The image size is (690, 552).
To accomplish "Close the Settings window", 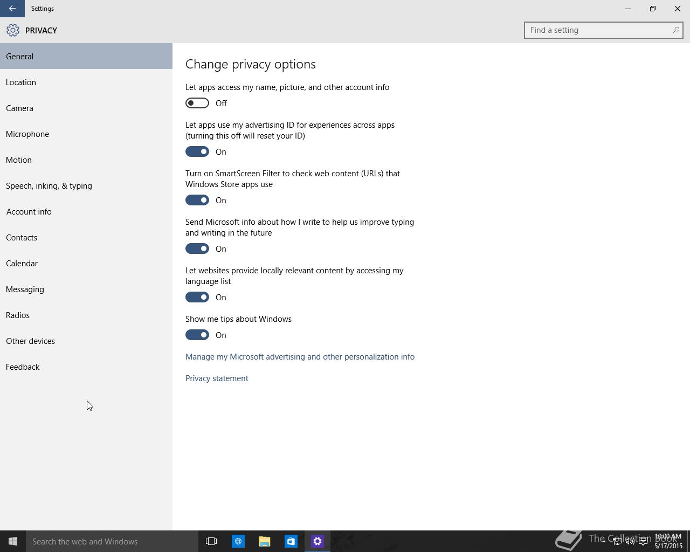I will pos(678,9).
